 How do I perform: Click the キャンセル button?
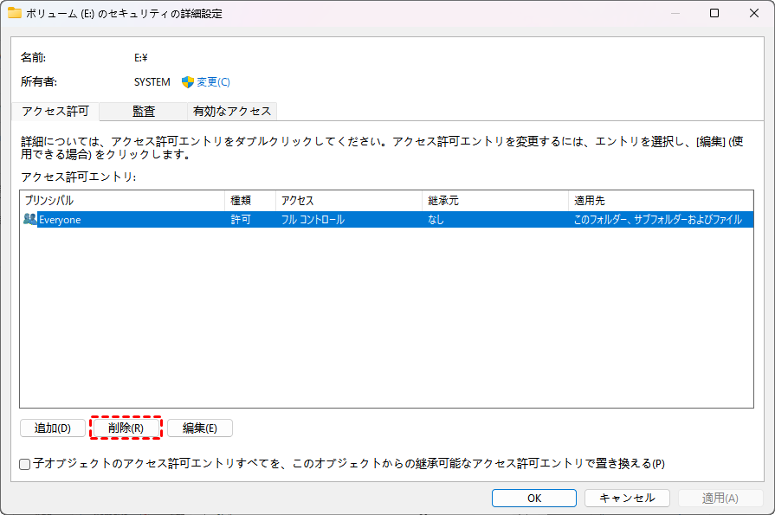tap(627, 498)
